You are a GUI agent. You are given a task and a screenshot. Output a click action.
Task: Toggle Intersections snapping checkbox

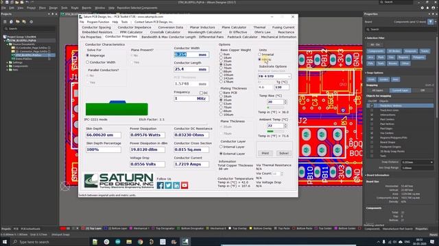(x=372, y=115)
